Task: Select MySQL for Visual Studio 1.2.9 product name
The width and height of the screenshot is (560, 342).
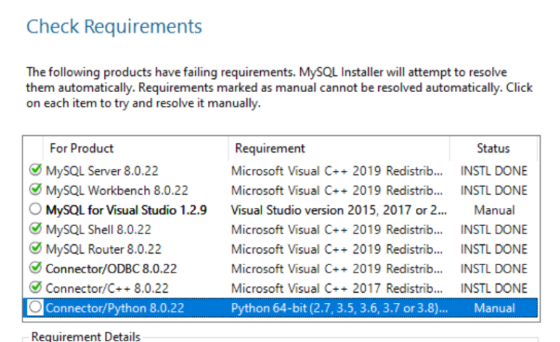Action: (126, 210)
